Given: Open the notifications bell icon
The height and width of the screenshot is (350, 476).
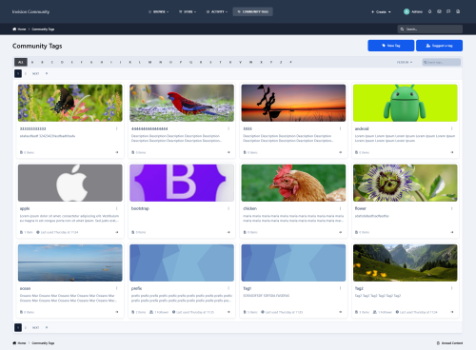Looking at the screenshot, I should 429,11.
